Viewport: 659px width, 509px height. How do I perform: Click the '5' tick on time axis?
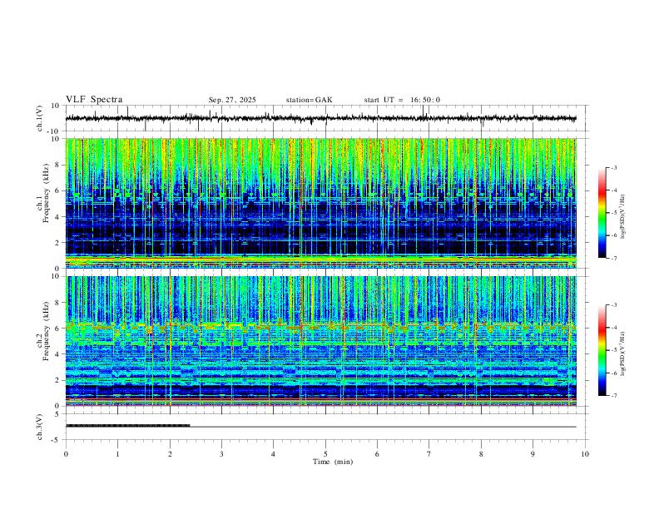point(325,454)
